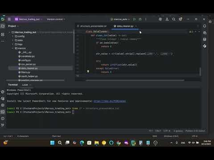
Task: Open config.py in project tree
Action: click(25, 60)
